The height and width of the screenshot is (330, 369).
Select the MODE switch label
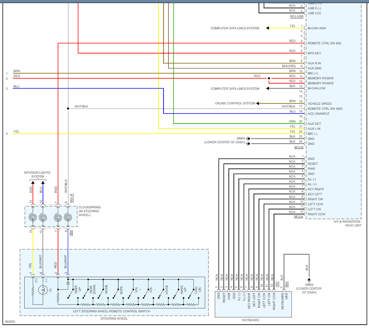pyautogui.click(x=106, y=289)
